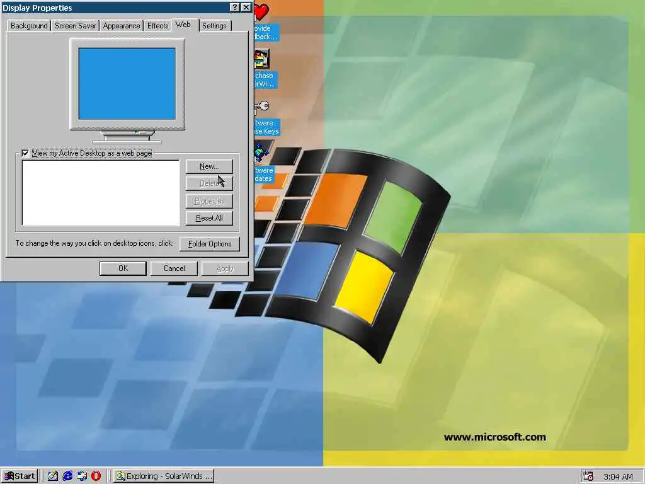Click the greyed Properties button

(209, 201)
